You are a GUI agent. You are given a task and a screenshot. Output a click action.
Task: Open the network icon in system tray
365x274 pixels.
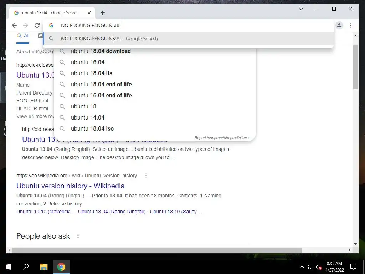(x=310, y=267)
